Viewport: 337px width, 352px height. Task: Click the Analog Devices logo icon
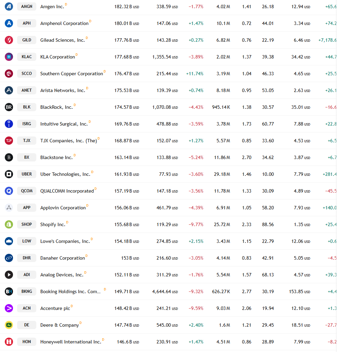tap(9, 275)
